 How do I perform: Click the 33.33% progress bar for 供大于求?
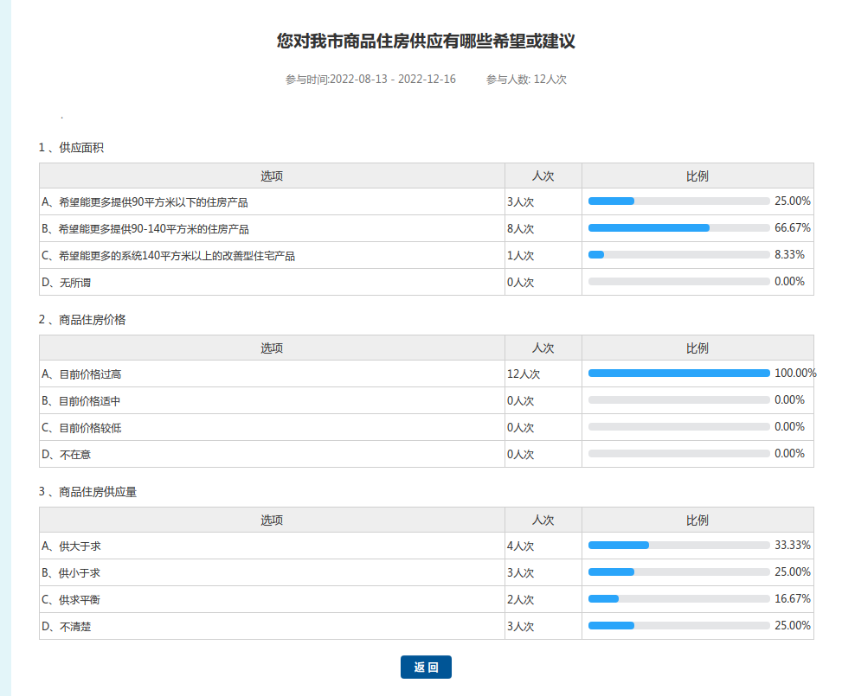click(678, 546)
